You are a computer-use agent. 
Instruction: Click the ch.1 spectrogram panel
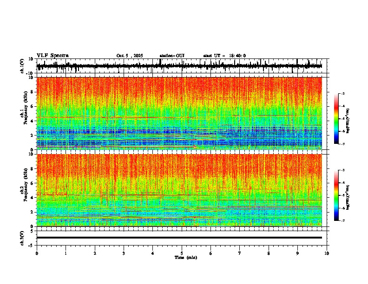click(x=179, y=113)
